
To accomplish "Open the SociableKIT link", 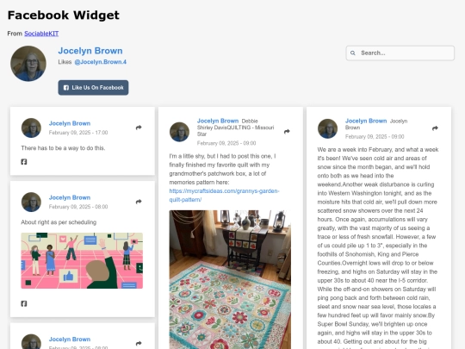I will 41,34.
